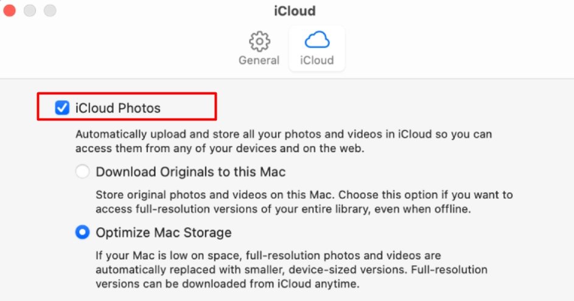The width and height of the screenshot is (574, 301).
Task: Click the iCloud tab label text
Action: coord(317,60)
